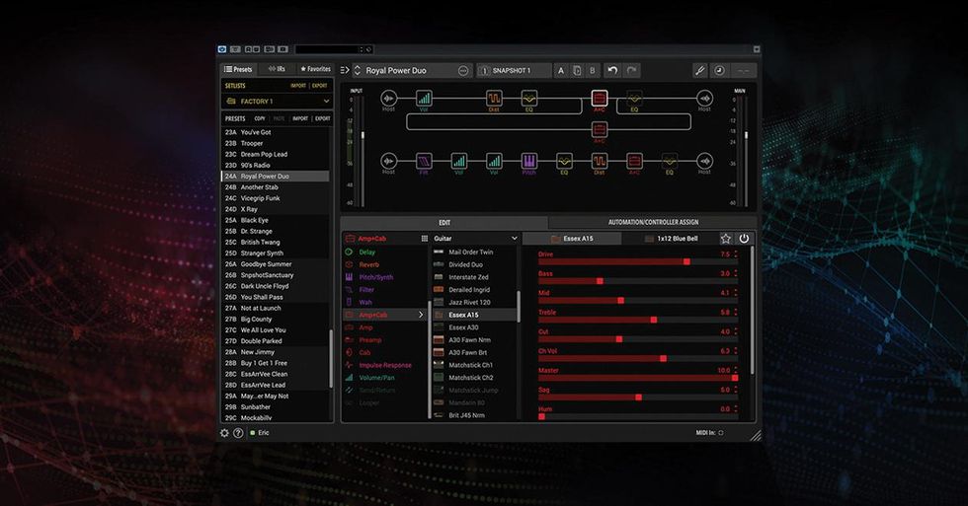
Task: Click the Host input block of the top path
Action: (388, 98)
